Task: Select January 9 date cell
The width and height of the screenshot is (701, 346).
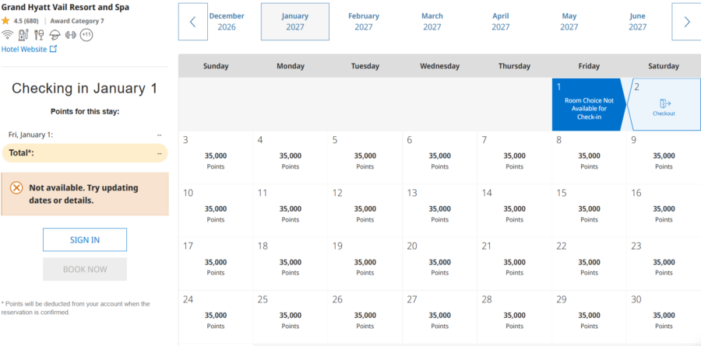Action: click(x=664, y=157)
